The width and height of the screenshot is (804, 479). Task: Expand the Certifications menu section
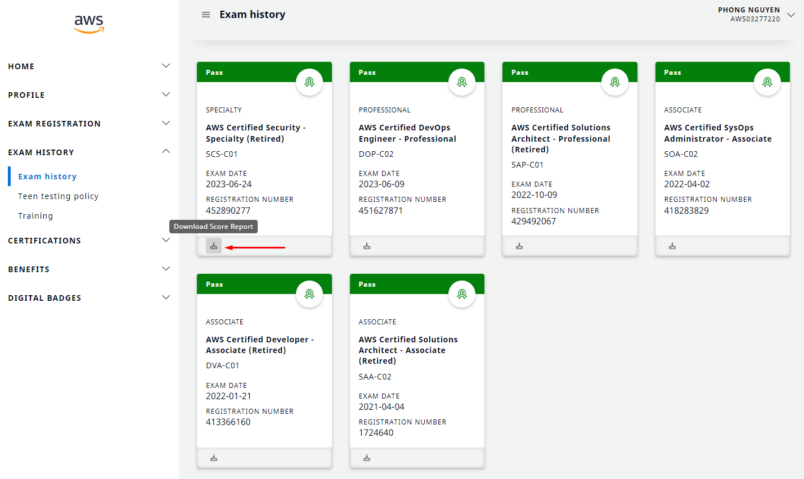[166, 240]
